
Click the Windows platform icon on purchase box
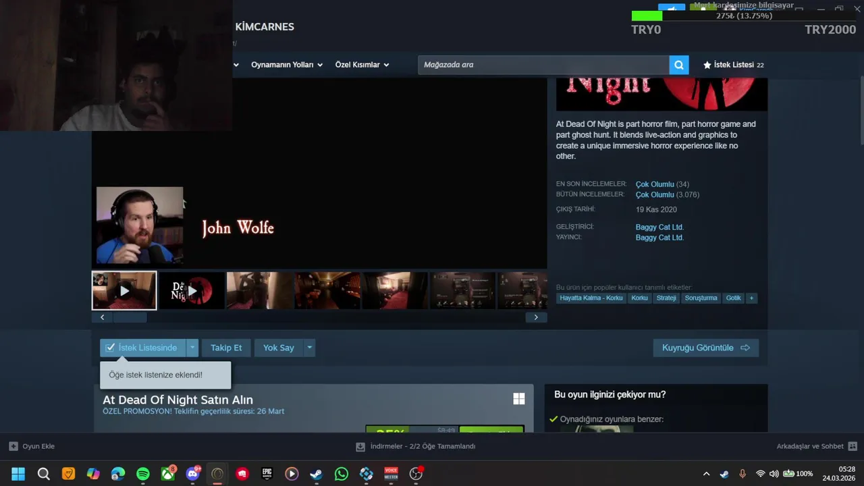click(x=518, y=399)
